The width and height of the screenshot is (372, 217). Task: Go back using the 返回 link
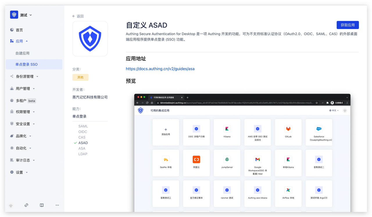[78, 16]
